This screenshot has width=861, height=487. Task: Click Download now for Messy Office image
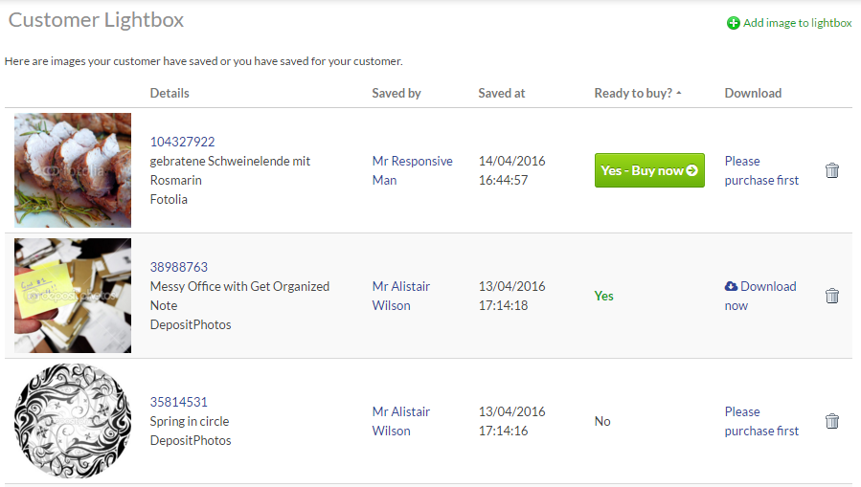click(x=760, y=297)
